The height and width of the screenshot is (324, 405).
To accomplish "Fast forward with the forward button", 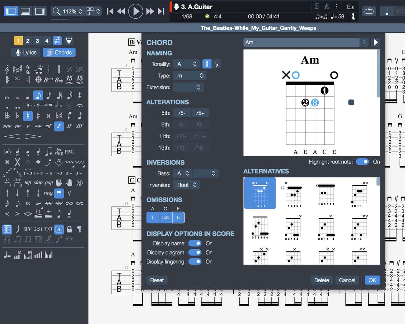I will 150,11.
